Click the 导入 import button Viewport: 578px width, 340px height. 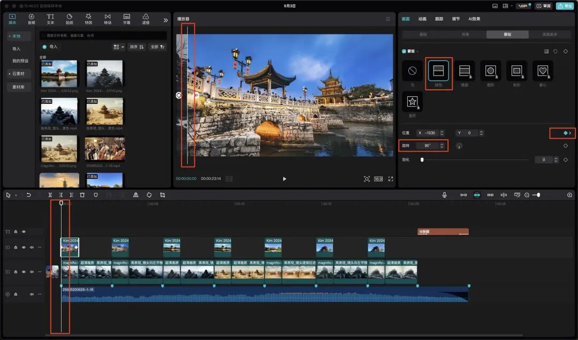click(x=50, y=47)
